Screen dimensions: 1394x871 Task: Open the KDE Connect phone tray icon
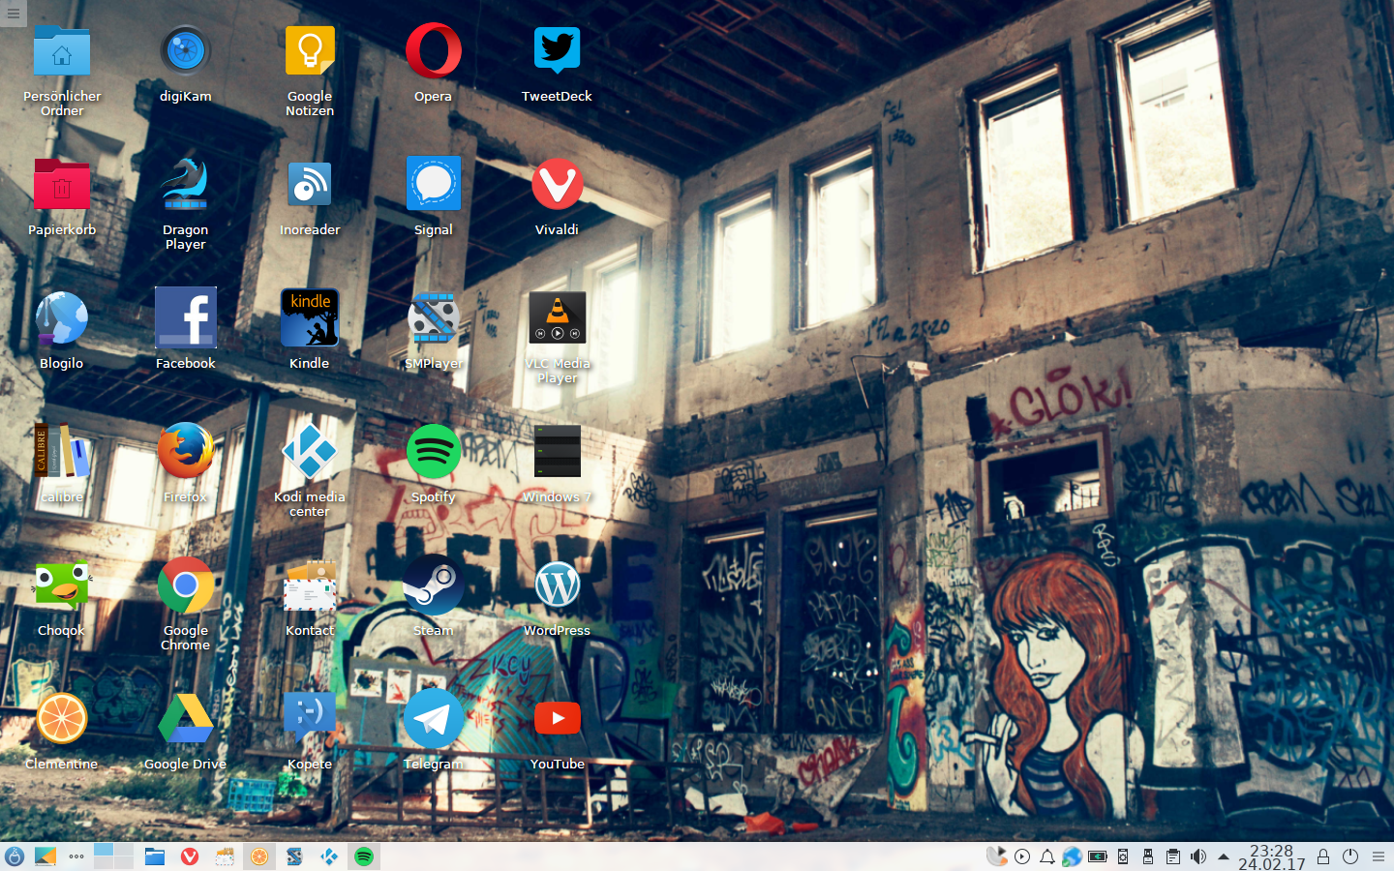pyautogui.click(x=1123, y=856)
